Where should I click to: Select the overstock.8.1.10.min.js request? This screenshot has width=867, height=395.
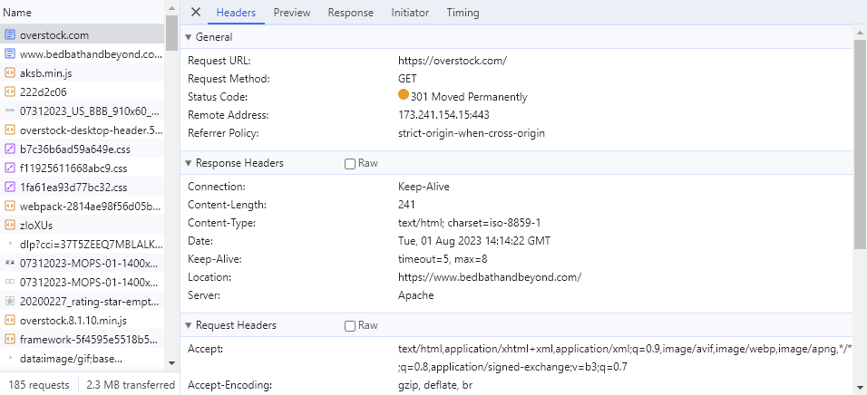click(83, 321)
